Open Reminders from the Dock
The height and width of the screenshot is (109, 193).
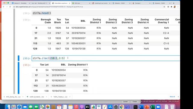pos(65,107)
